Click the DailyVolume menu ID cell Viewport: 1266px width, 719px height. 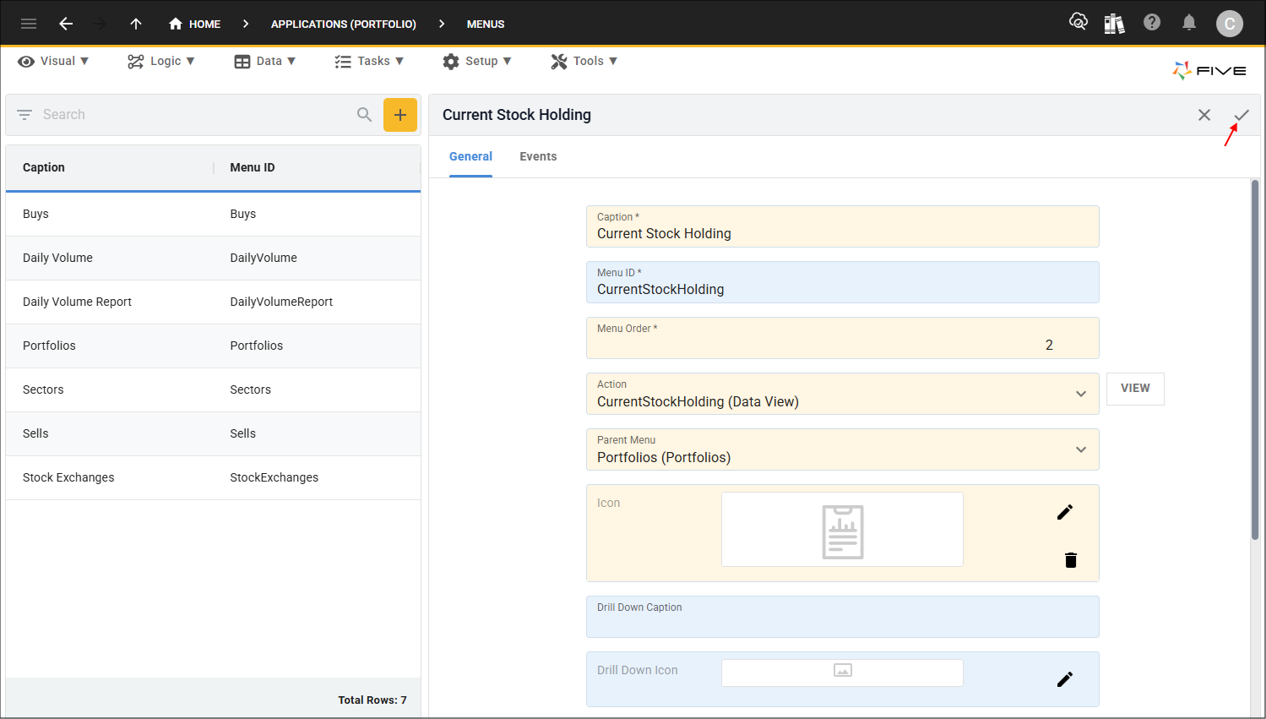tap(264, 258)
